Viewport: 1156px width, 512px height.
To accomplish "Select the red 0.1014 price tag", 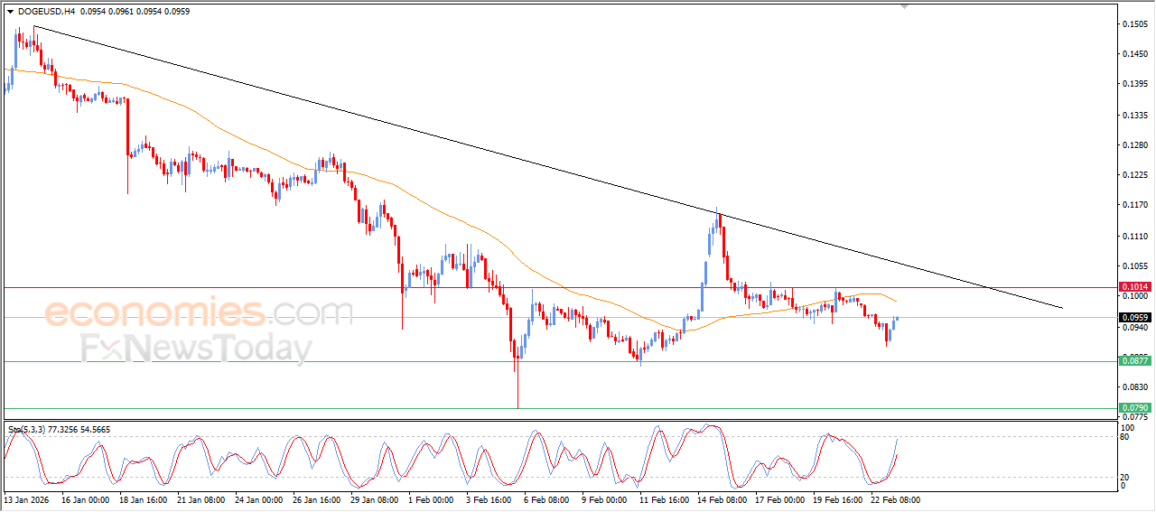I will coord(1134,287).
